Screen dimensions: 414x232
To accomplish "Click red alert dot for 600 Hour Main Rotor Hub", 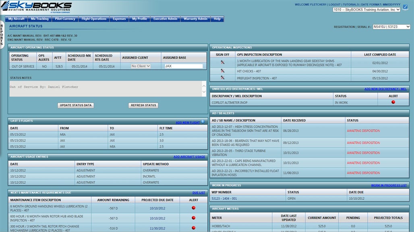I will click(x=194, y=218).
